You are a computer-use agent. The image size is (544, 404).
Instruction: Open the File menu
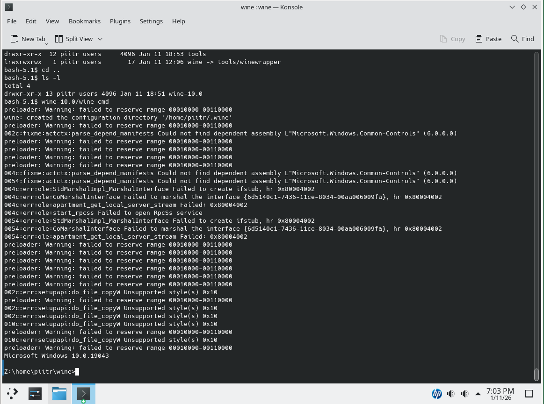(x=12, y=21)
